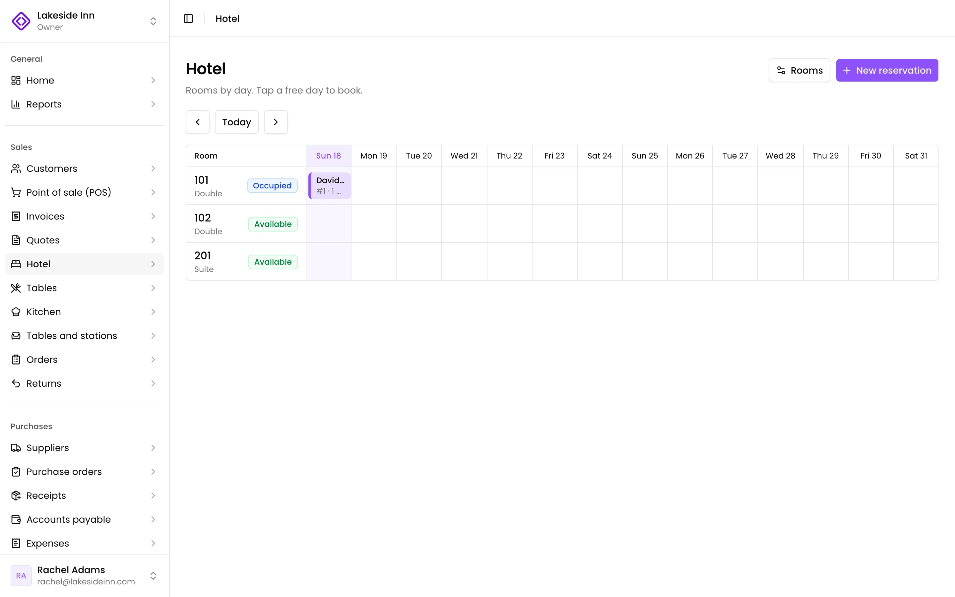Click the Hotel bed icon
This screenshot has height=597, width=955.
[16, 264]
